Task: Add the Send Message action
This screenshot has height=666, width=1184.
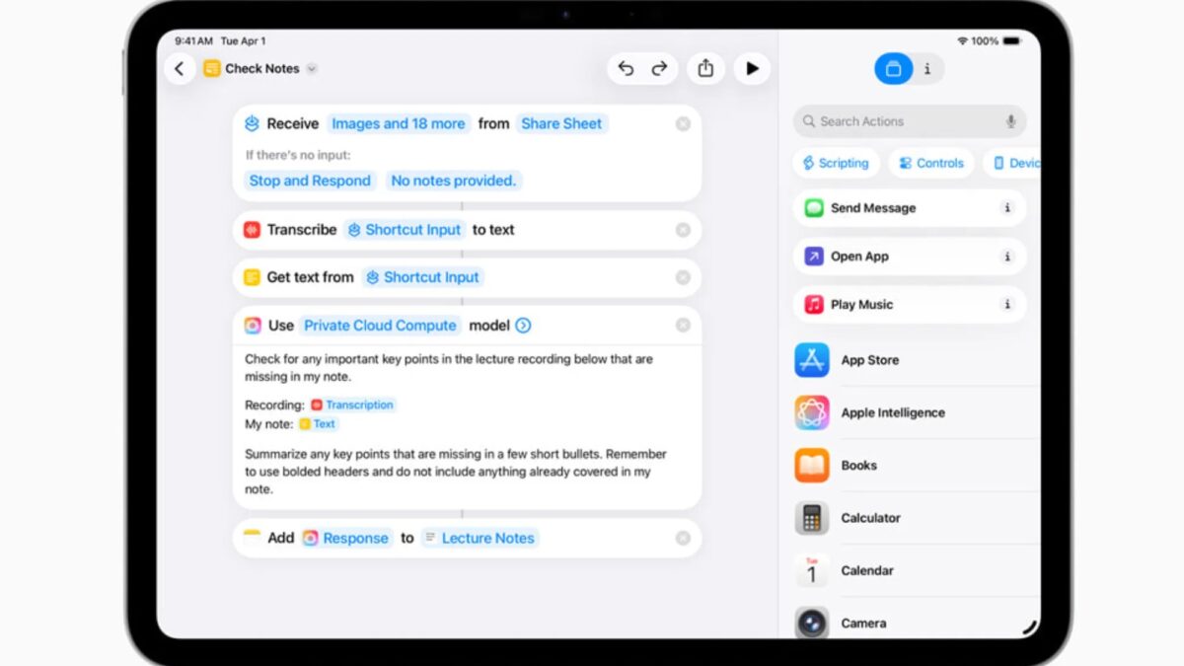Action: (873, 208)
